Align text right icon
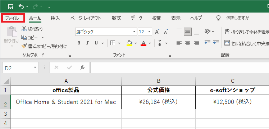 coord(196,43)
